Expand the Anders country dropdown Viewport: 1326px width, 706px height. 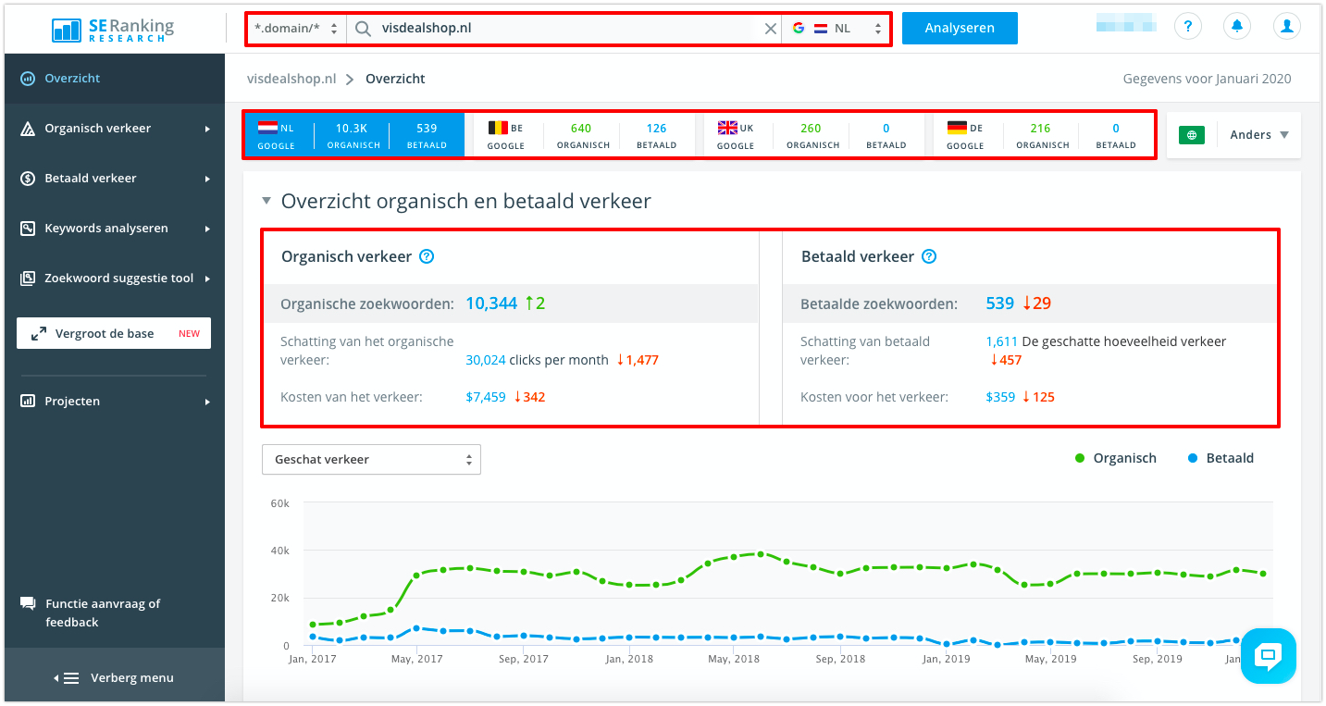tap(1258, 135)
